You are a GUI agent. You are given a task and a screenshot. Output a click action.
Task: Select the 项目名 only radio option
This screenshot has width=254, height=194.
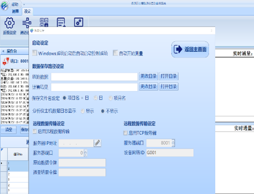(110, 98)
